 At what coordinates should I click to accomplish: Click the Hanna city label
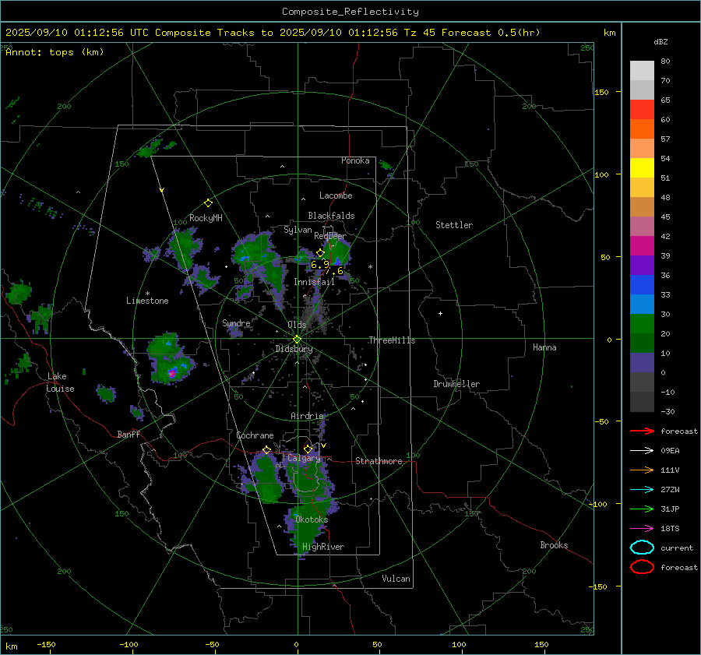click(x=544, y=347)
